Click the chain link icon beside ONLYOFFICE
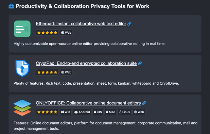This screenshot has height=134, width=210. pos(144,103)
